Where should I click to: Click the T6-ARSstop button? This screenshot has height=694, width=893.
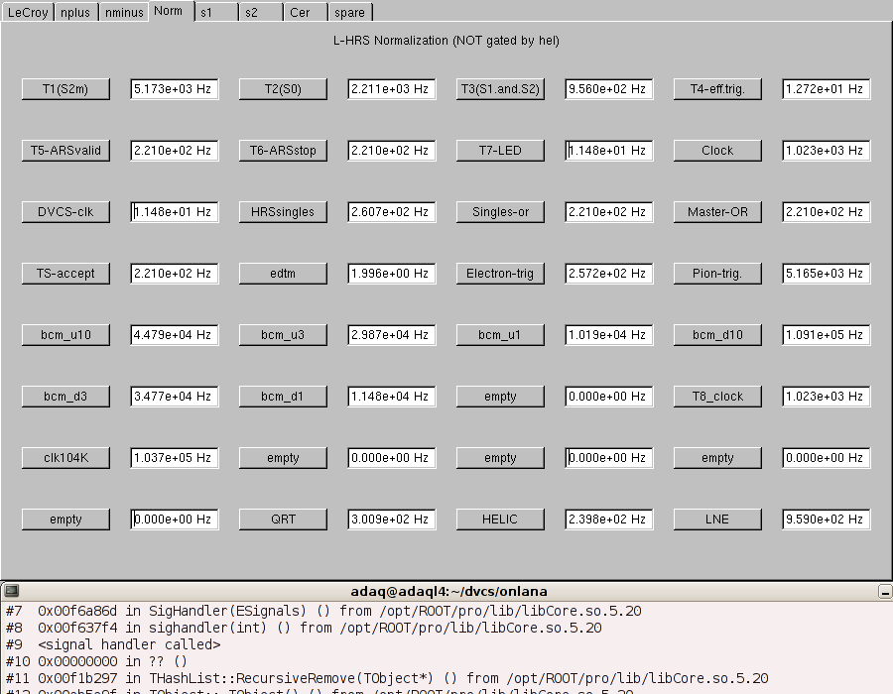(x=283, y=151)
